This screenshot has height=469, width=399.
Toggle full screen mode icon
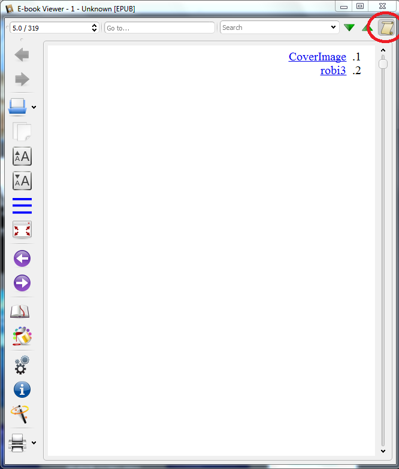coord(22,230)
